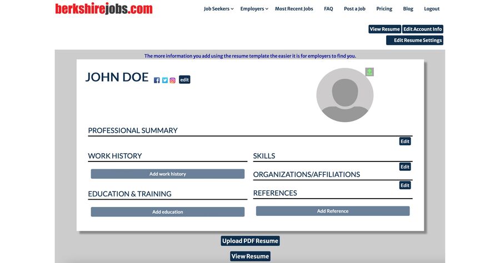Expand the Employers dropdown menu
Screen dimensions: 500x263
click(254, 9)
